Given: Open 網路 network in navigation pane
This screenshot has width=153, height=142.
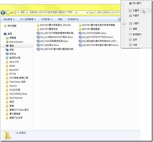Looking at the screenshot, I should coord(10,50).
